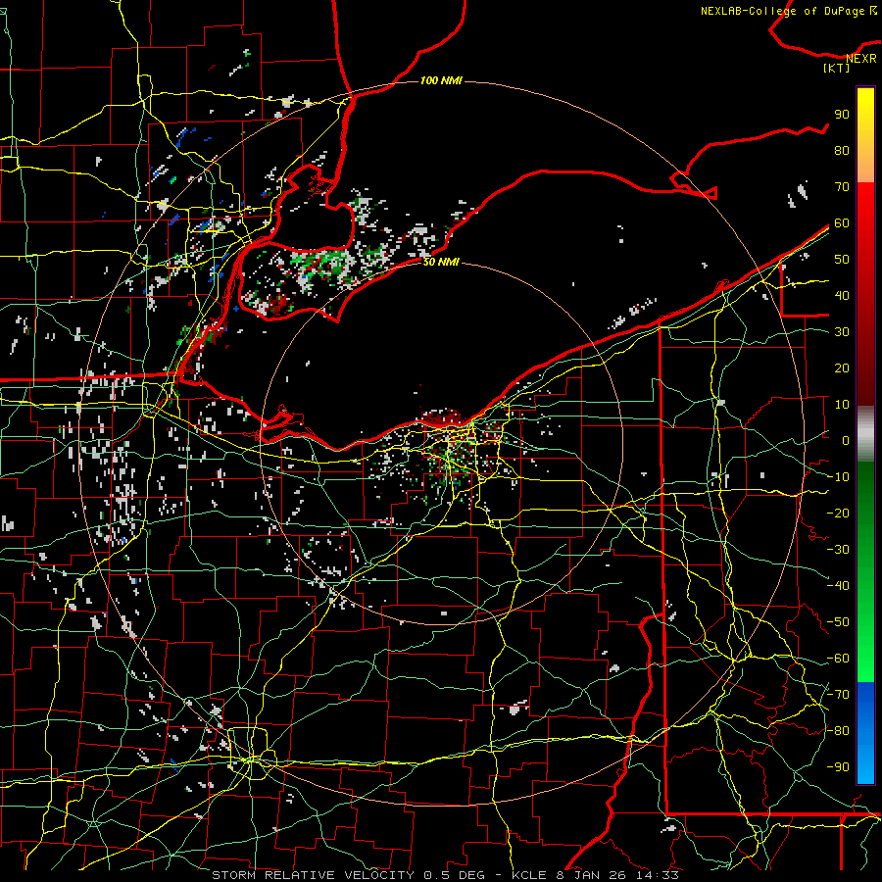This screenshot has width=882, height=882.
Task: Click the -80 value on the velocity scale
Action: pos(838,731)
